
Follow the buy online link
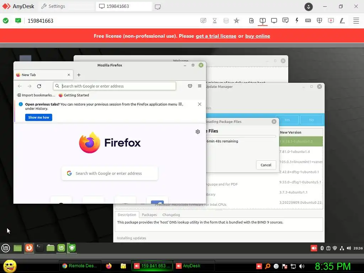pyautogui.click(x=257, y=36)
